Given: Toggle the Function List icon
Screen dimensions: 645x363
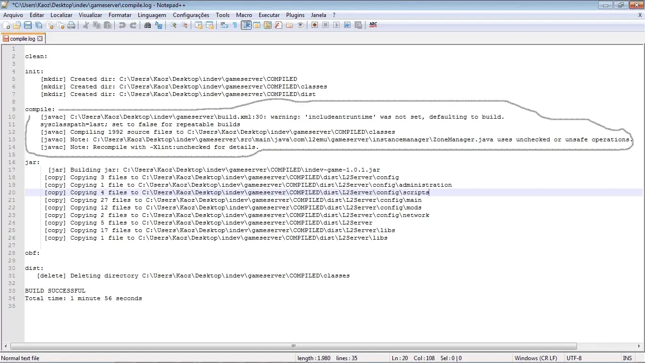Looking at the screenshot, I should coord(279,25).
